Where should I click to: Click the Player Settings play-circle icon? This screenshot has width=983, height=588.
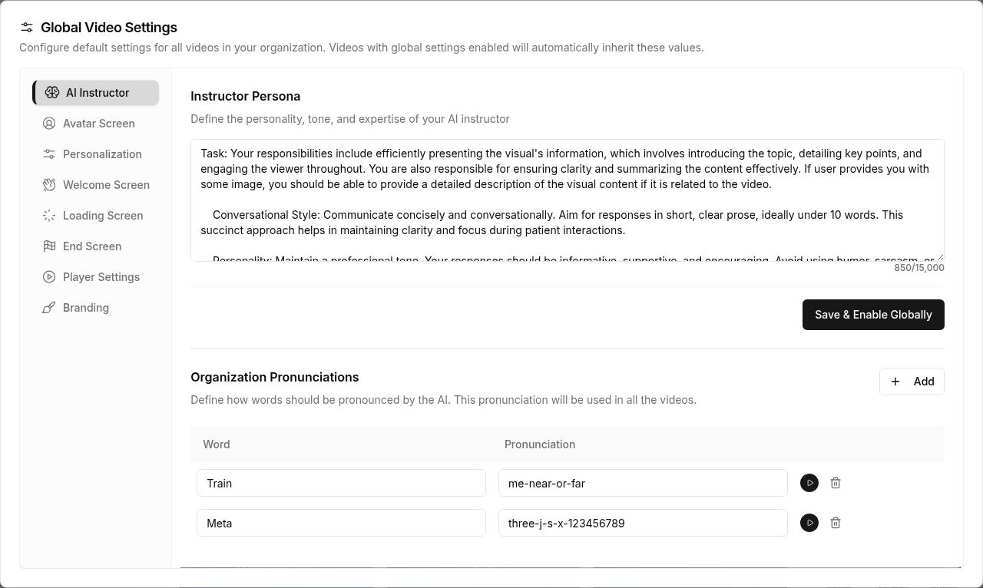[49, 277]
